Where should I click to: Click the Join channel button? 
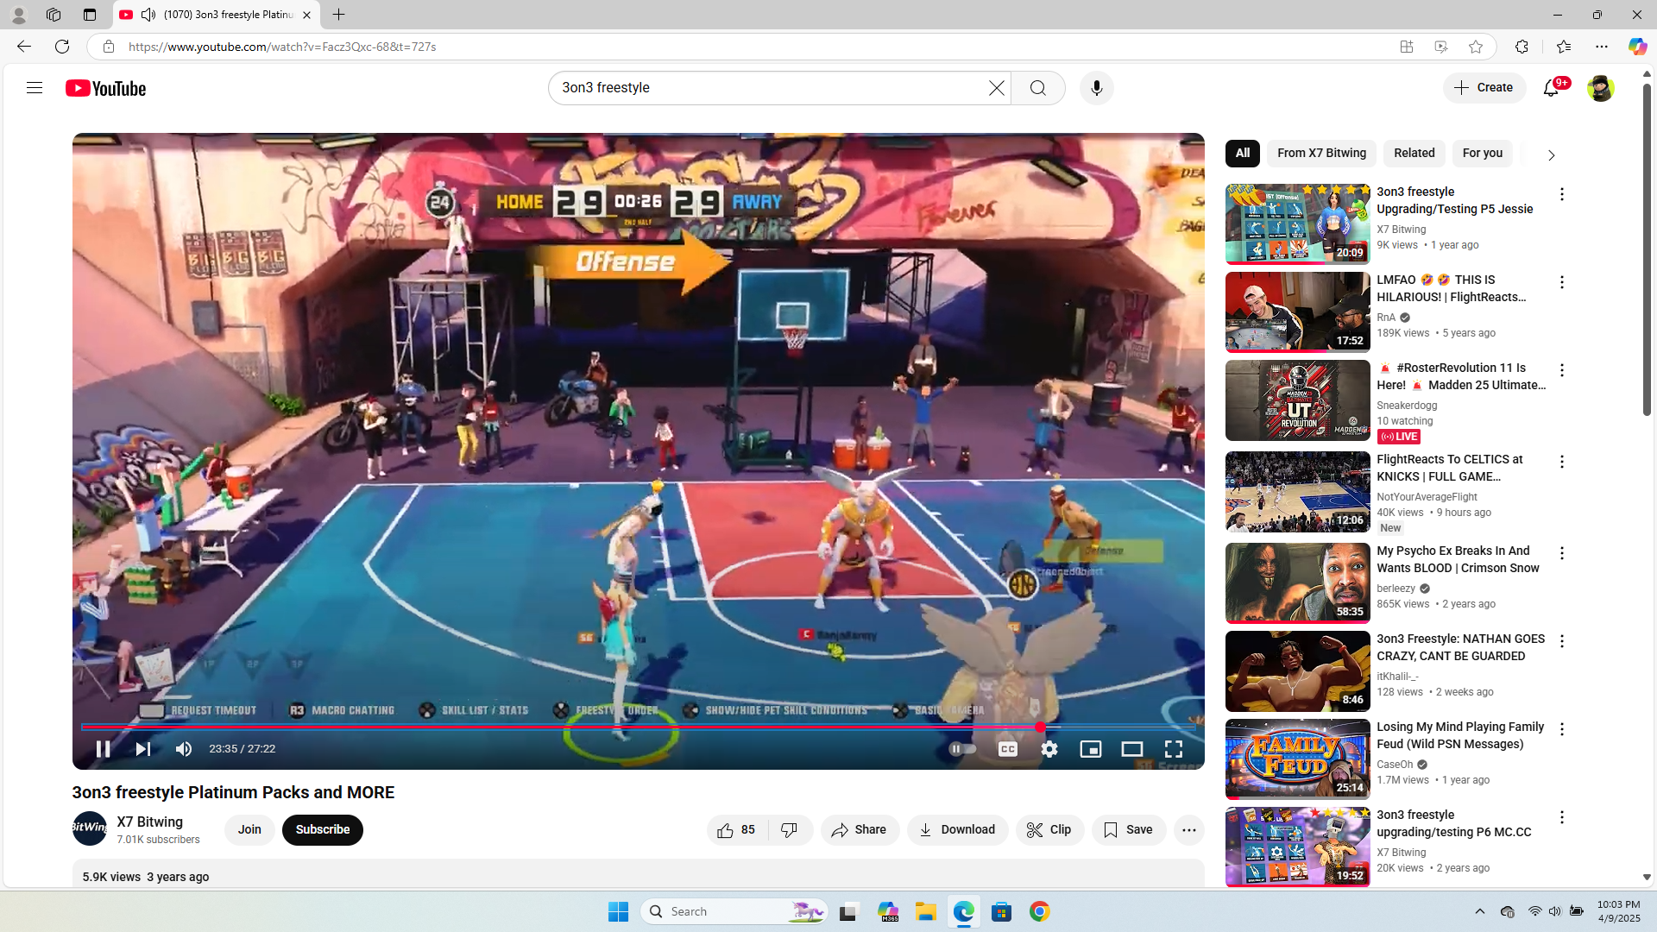pyautogui.click(x=249, y=830)
